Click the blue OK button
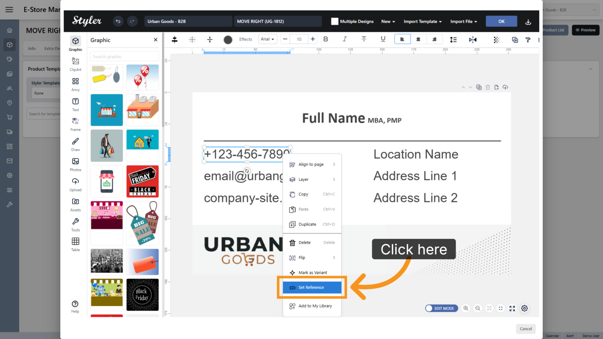This screenshot has width=603, height=339. 501,22
